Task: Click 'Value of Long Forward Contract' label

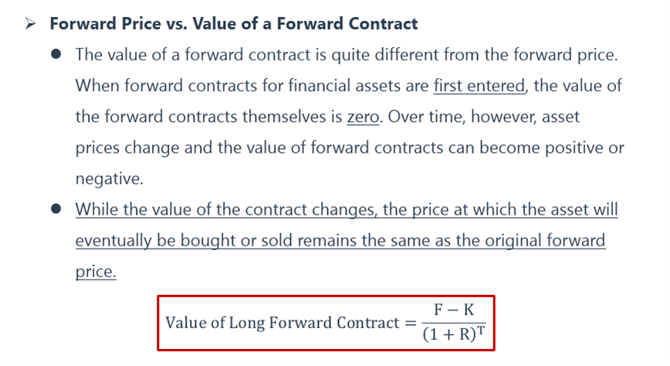Action: pos(283,323)
